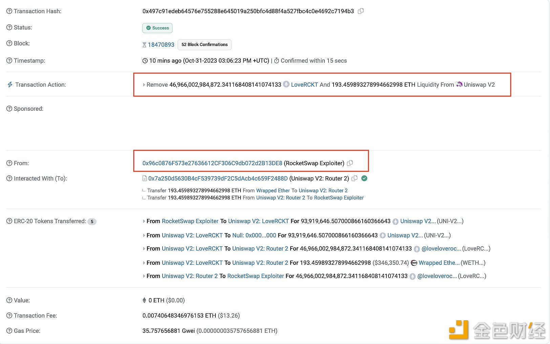Click the Interacted With help icon
The image size is (550, 344).
(9, 178)
